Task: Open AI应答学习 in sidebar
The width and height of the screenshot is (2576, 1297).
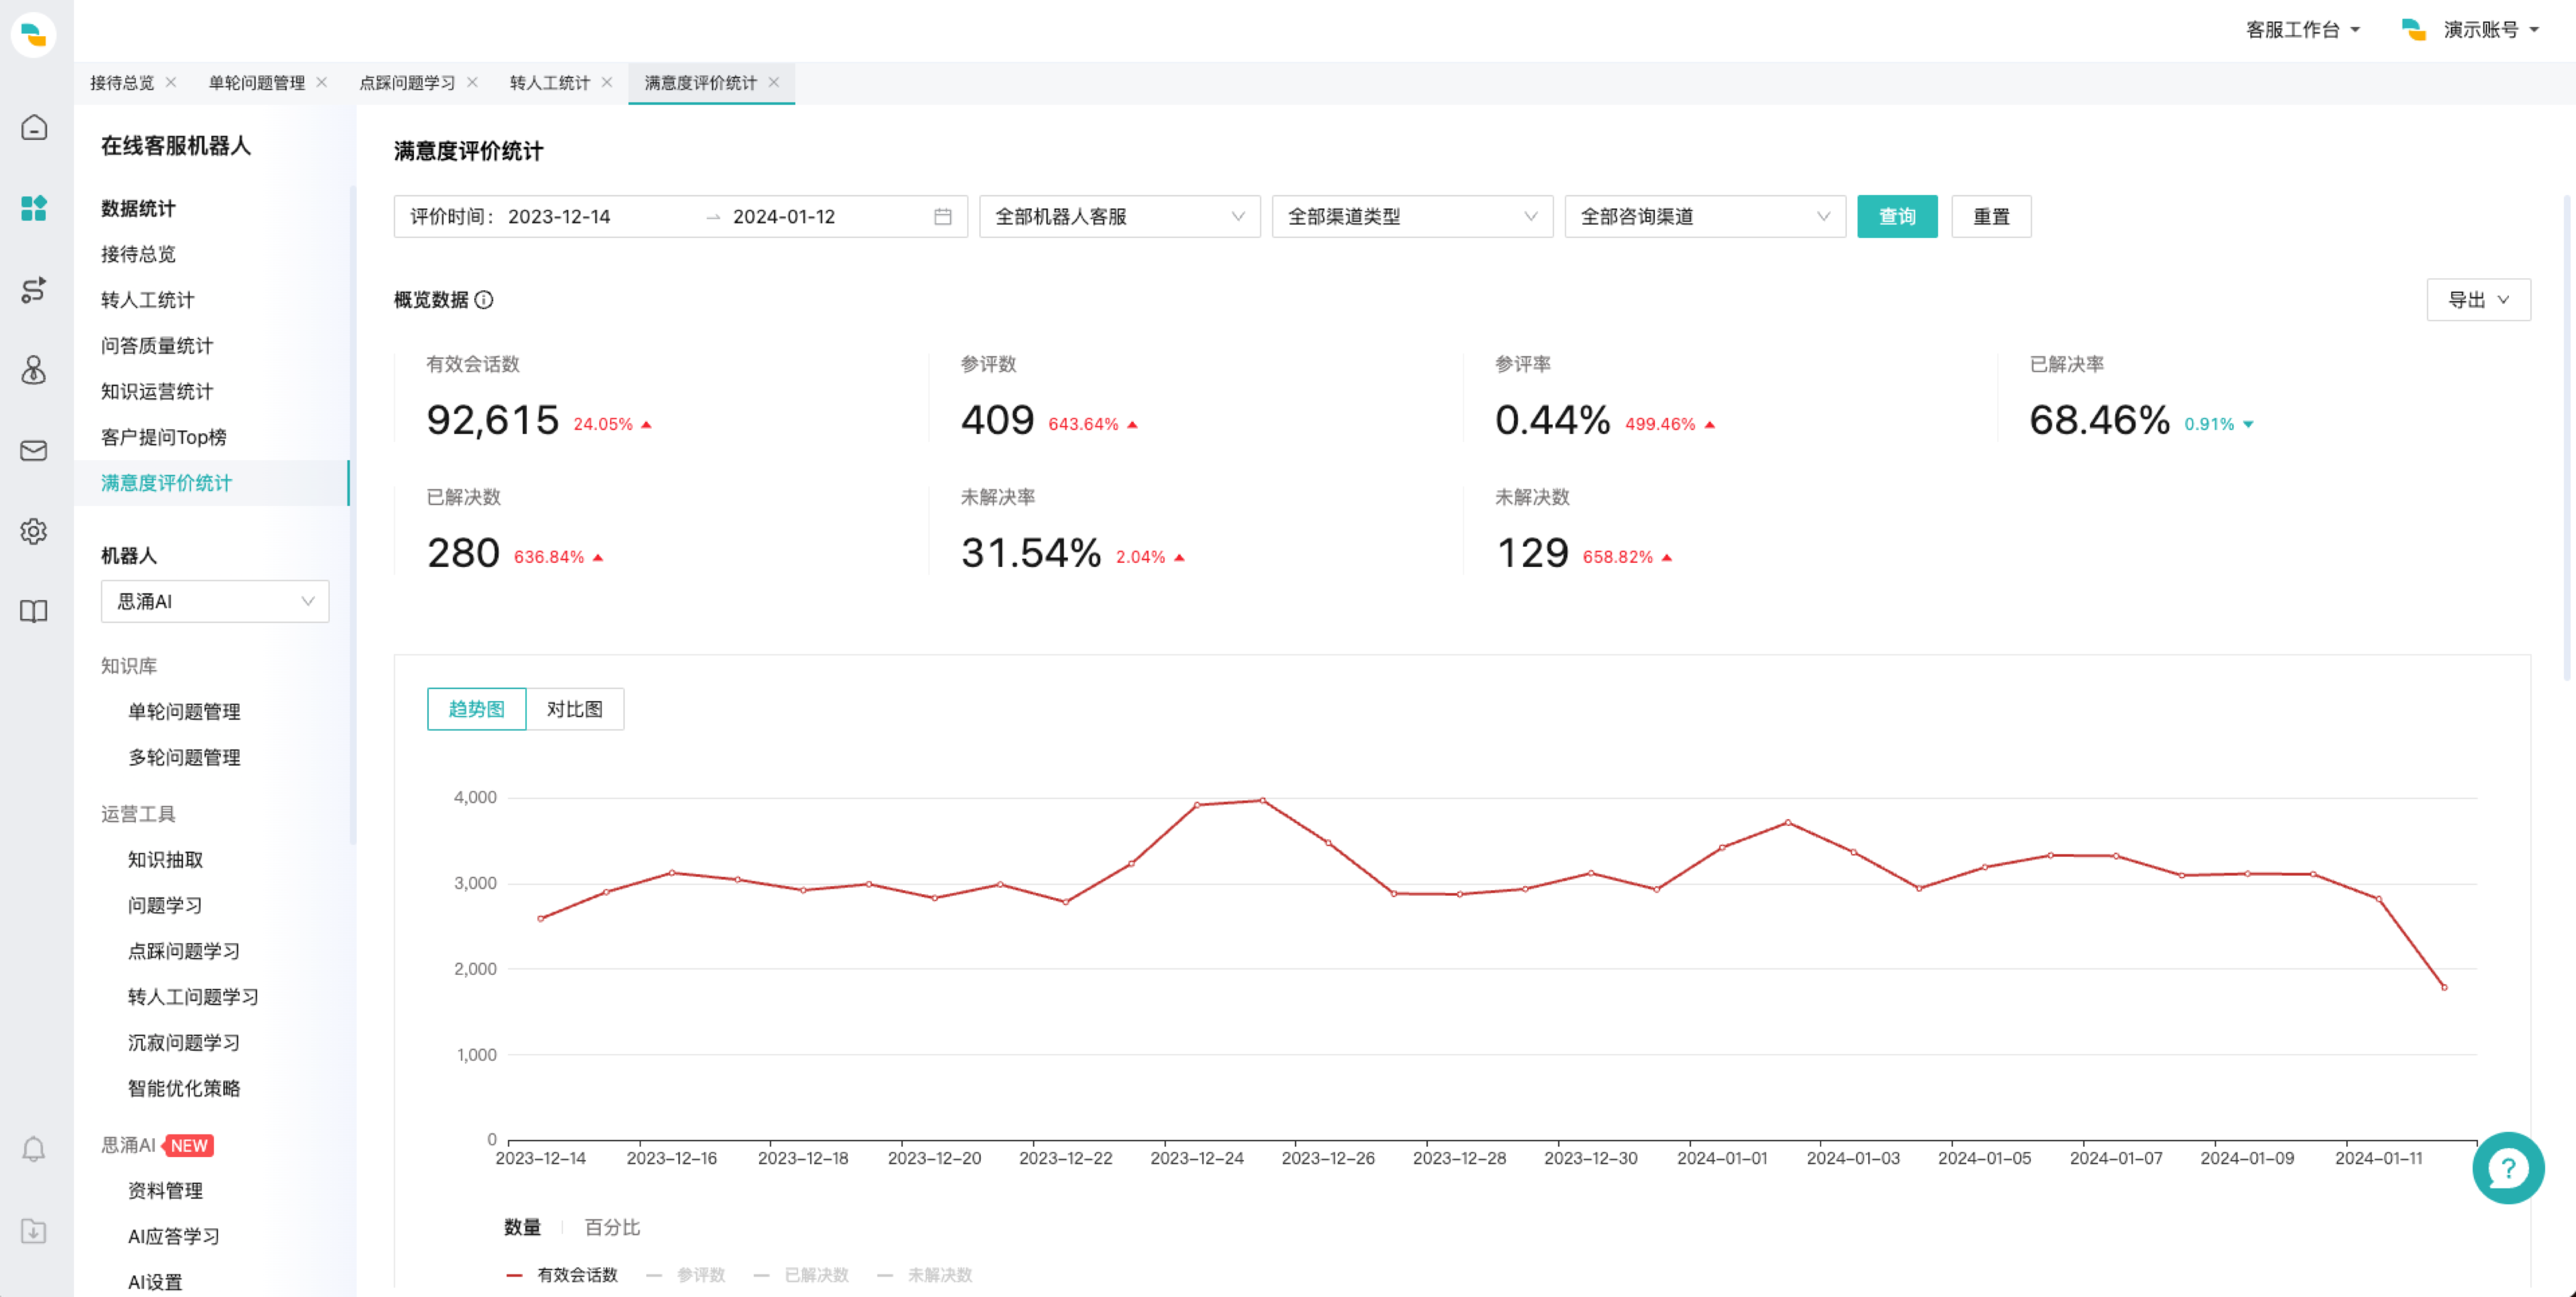Action: [174, 1236]
